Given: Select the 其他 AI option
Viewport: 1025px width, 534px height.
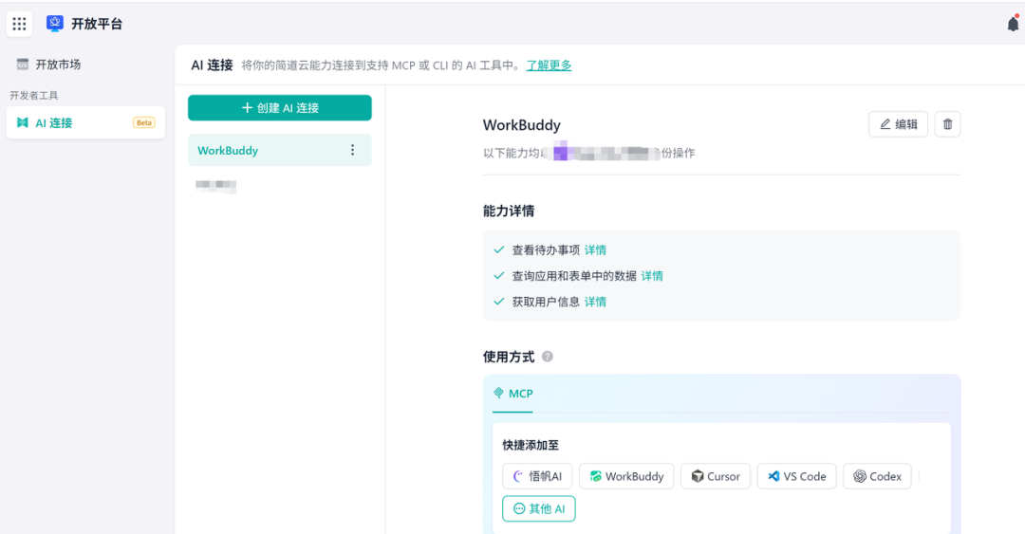Looking at the screenshot, I should [x=539, y=508].
